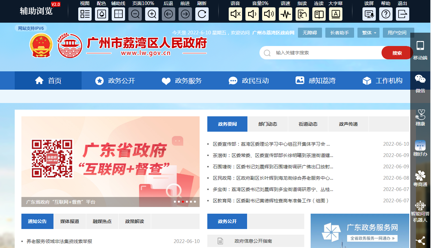The height and width of the screenshot is (248, 431).
Task: Switch to the 媒体报道 tab
Action: (70, 221)
